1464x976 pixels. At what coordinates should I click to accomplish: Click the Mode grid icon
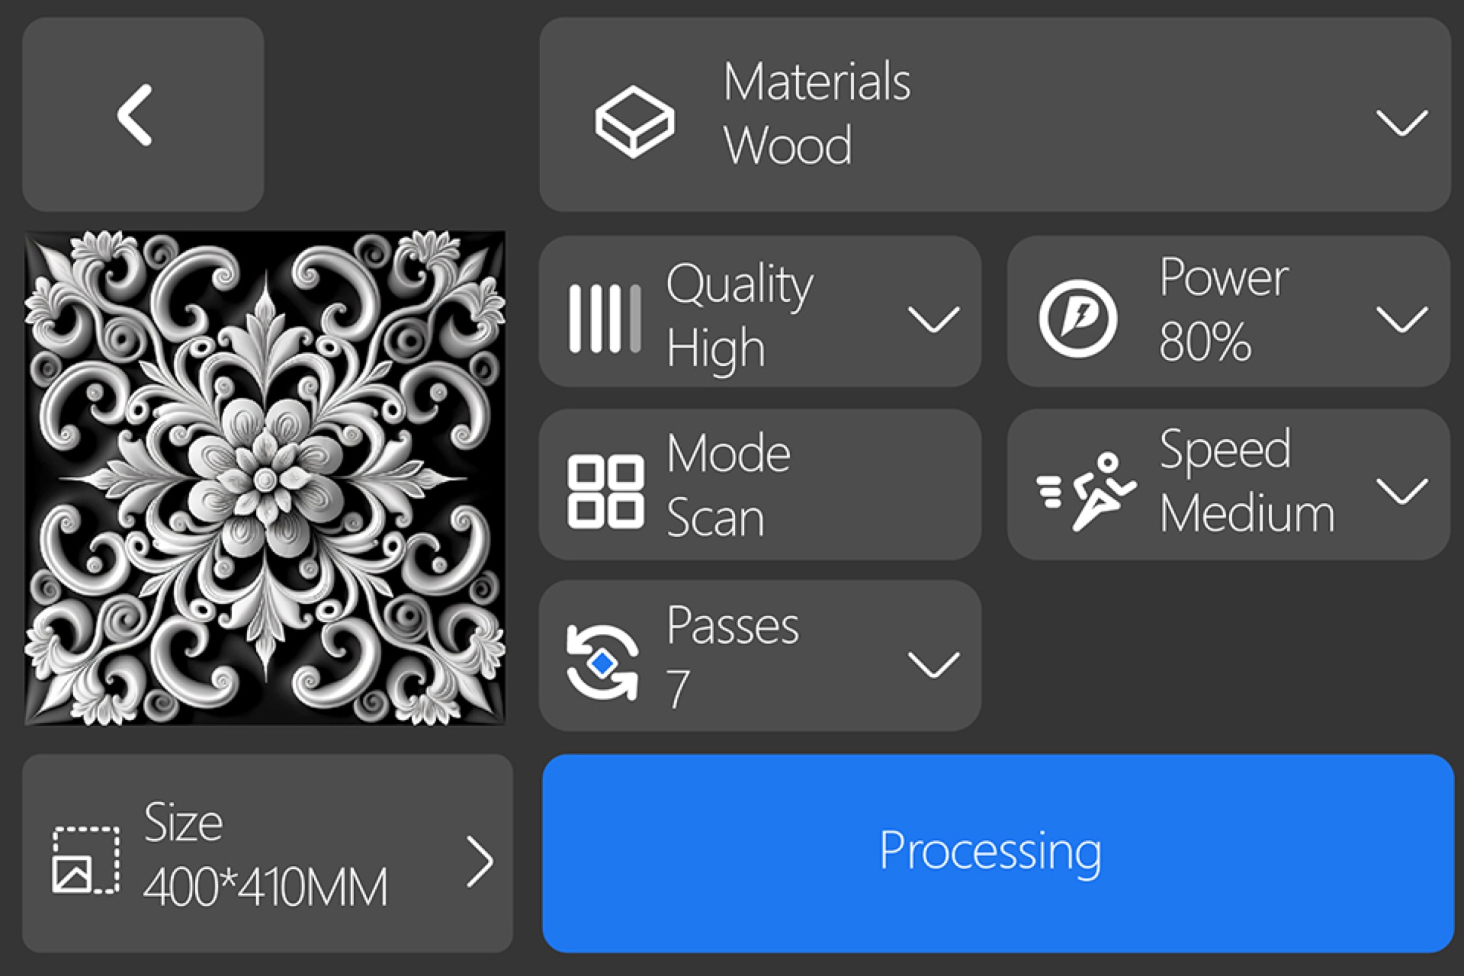605,492
